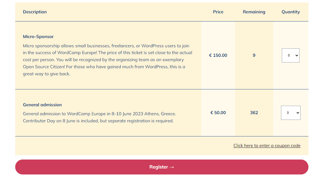
Task: Click the Quantity column header
Action: click(x=291, y=12)
